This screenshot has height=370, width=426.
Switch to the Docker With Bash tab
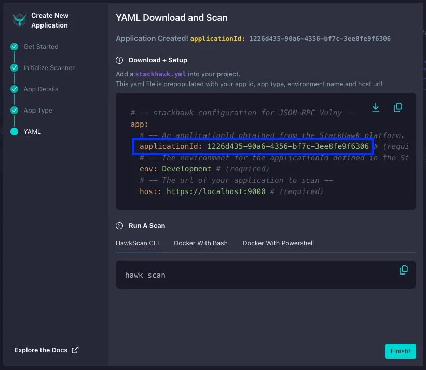click(x=201, y=243)
